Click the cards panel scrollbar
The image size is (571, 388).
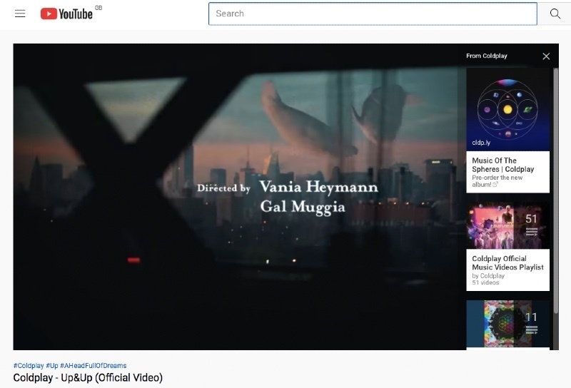556,190
